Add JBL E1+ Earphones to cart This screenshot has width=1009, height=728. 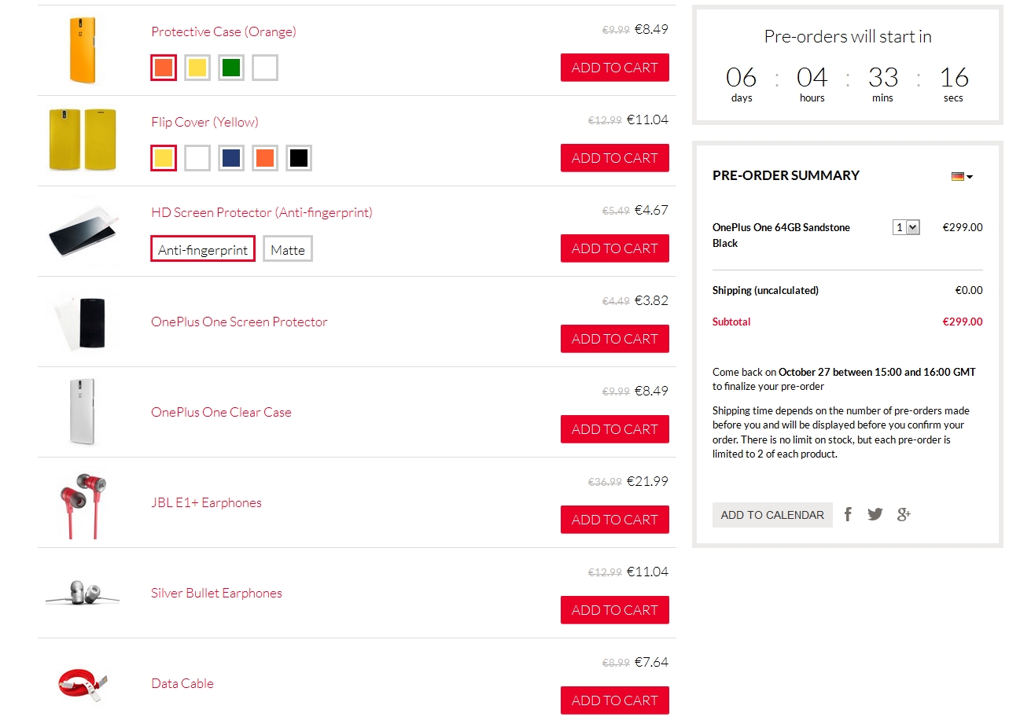pyautogui.click(x=615, y=520)
